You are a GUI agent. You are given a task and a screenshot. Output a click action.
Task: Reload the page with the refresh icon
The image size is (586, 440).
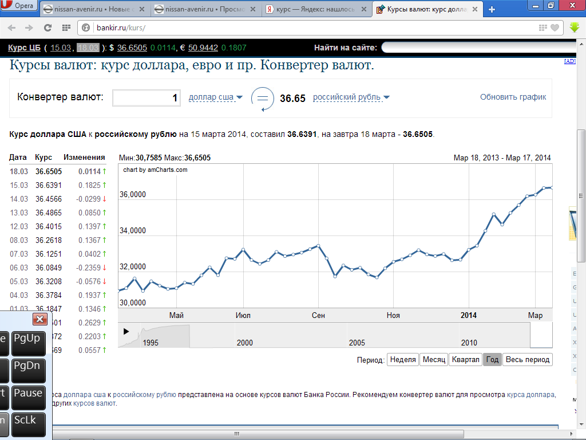(x=48, y=27)
